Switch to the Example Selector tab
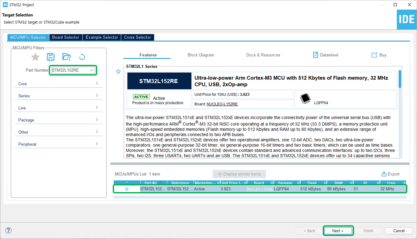 [102, 37]
